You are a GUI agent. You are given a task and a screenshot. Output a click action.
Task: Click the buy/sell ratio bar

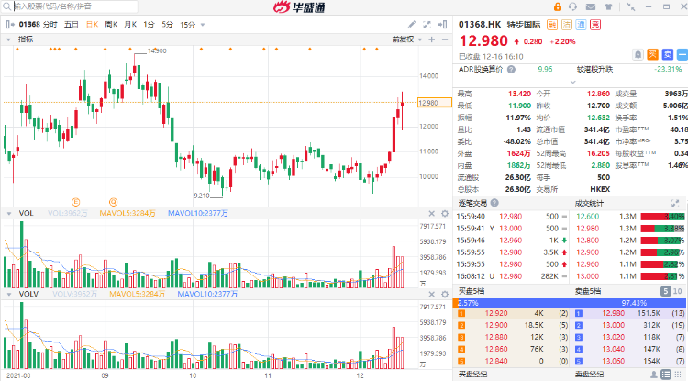point(571,303)
